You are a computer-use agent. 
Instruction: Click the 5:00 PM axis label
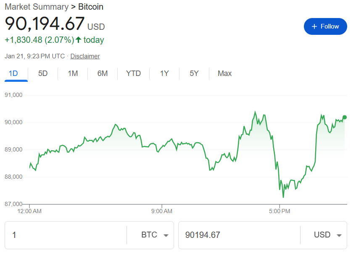pyautogui.click(x=280, y=211)
